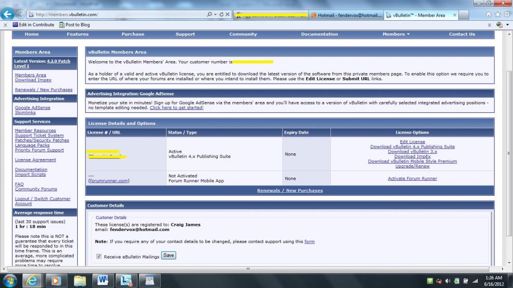This screenshot has width=513, height=288.
Task: Open Community Forums sidebar link
Action: pos(36,189)
